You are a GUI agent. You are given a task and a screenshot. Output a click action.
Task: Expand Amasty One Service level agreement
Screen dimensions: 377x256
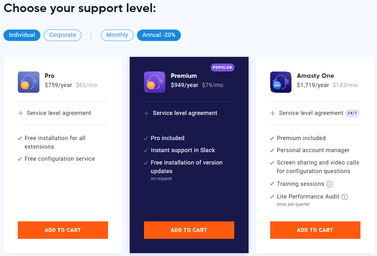[x=311, y=113]
